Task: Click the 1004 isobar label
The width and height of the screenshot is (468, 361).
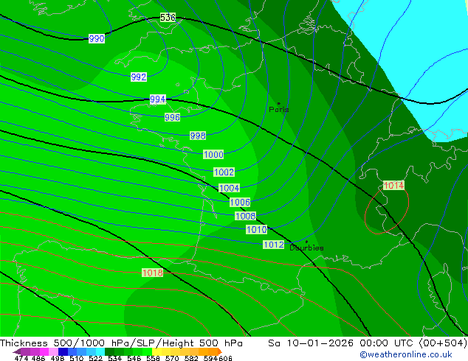Action: (229, 188)
